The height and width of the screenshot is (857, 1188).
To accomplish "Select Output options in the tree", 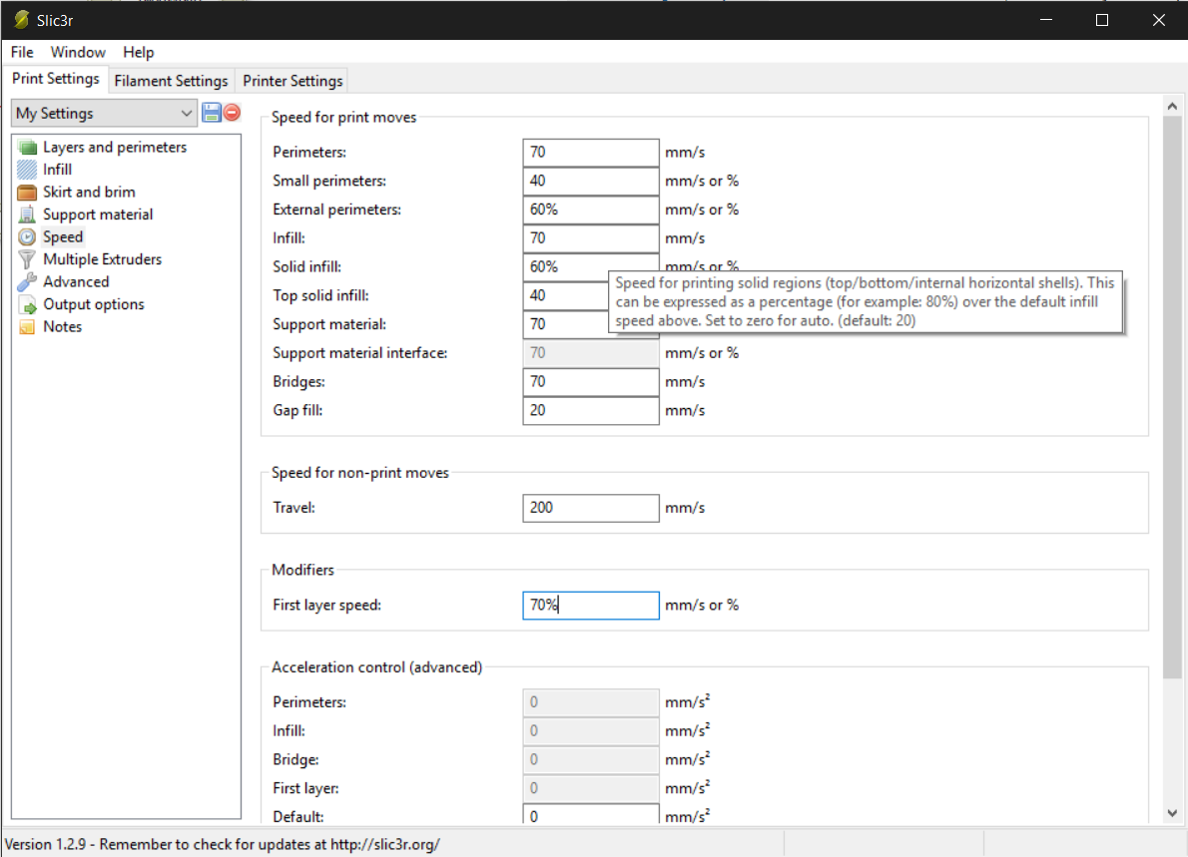I will [93, 304].
